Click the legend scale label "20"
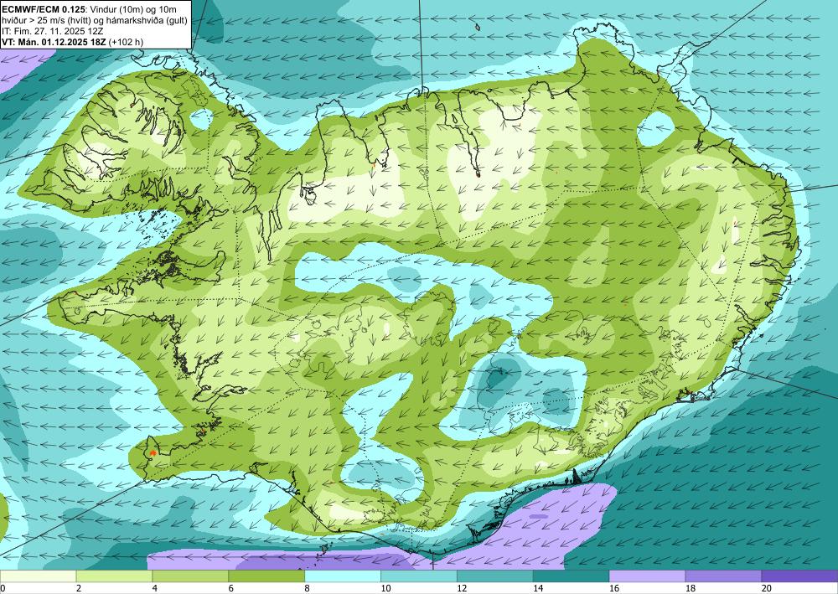The image size is (838, 594). (x=767, y=588)
